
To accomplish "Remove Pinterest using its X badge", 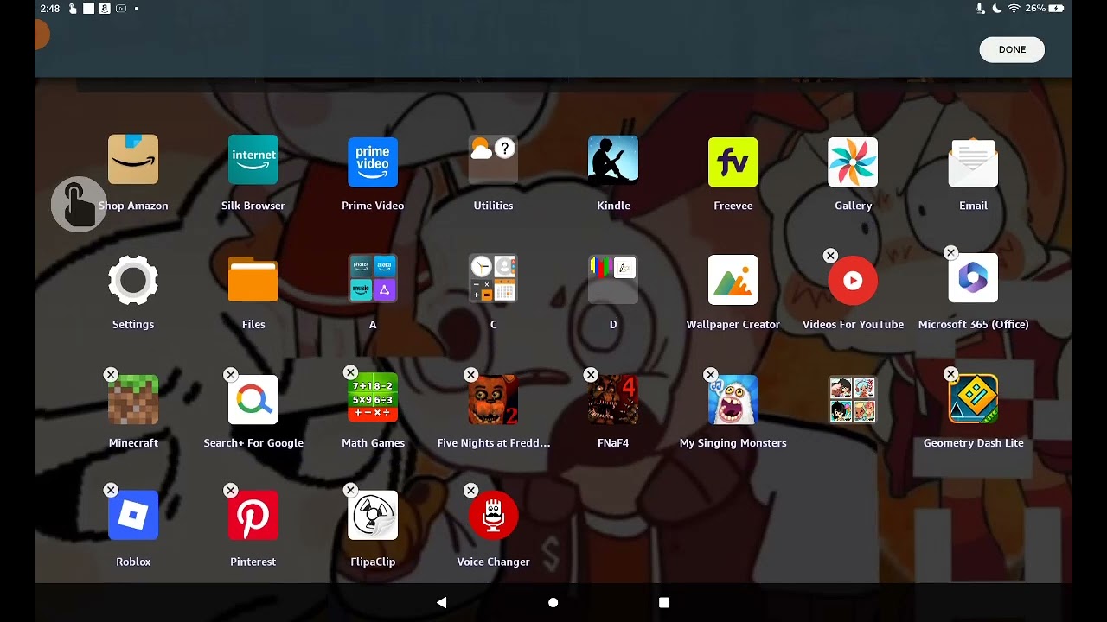I will [x=230, y=490].
